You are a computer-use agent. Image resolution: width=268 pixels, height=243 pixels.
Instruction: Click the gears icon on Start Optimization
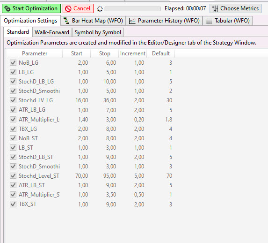click(x=7, y=8)
